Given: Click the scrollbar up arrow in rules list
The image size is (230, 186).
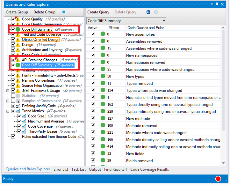Looking at the screenshot, I should [223, 28].
